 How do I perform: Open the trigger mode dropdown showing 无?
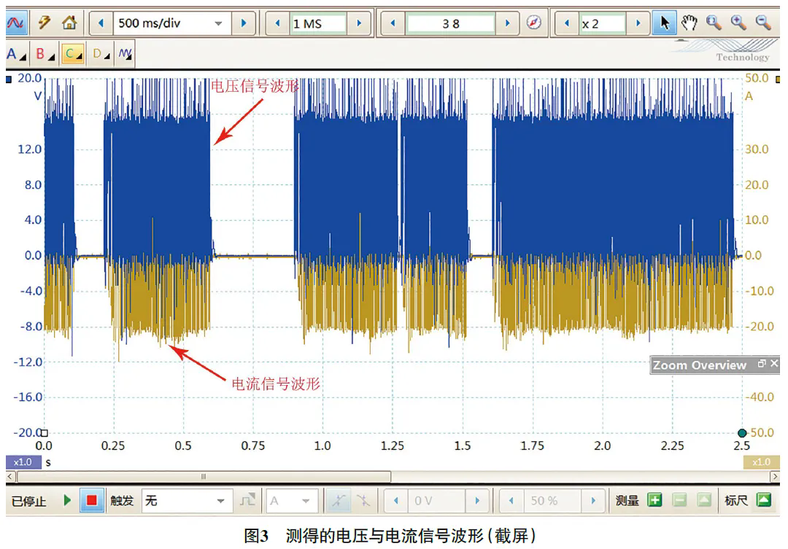pos(187,501)
